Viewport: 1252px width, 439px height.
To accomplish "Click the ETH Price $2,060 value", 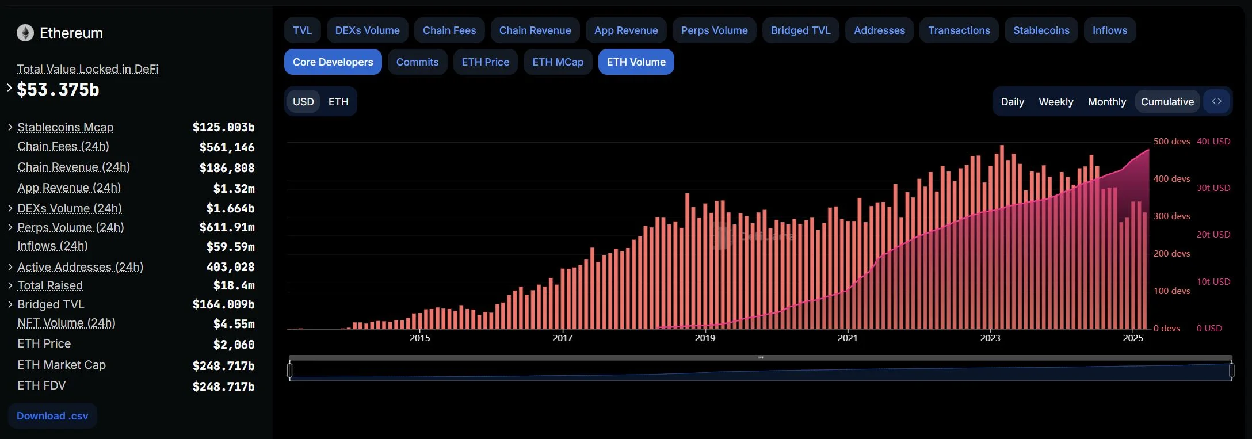I will point(234,345).
